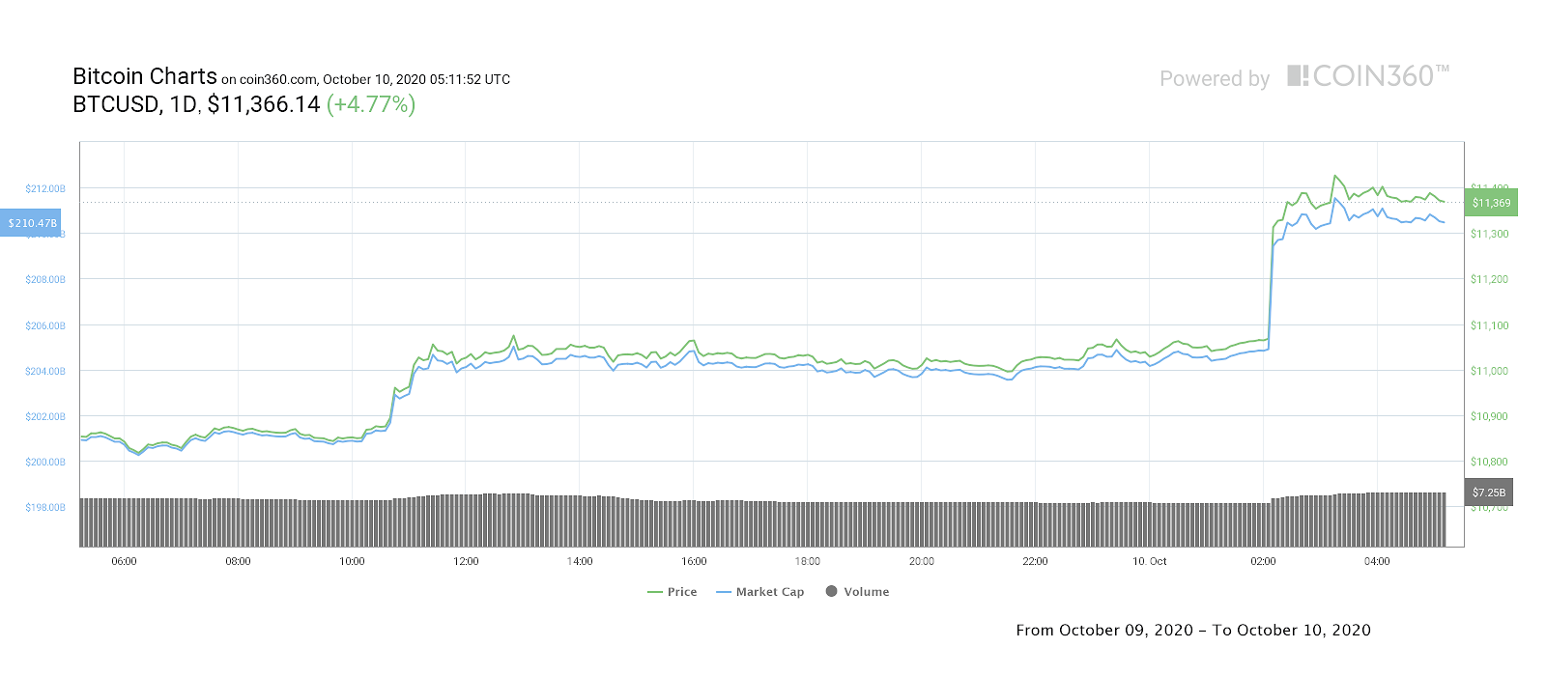Click the gray $7.25B volume tag
Image resolution: width=1546 pixels, height=676 pixels.
tap(1489, 493)
